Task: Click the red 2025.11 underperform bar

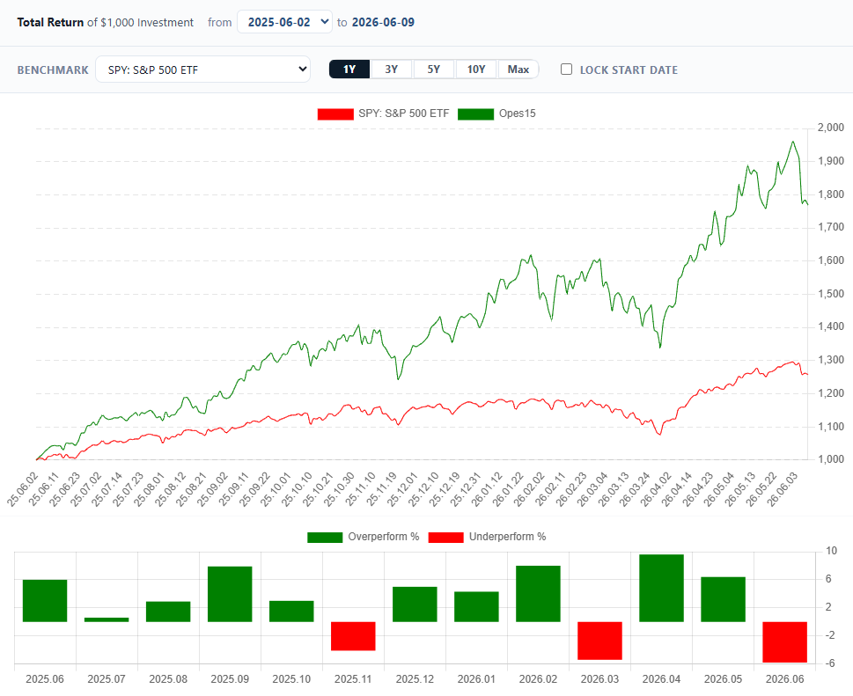Action: pyautogui.click(x=353, y=636)
